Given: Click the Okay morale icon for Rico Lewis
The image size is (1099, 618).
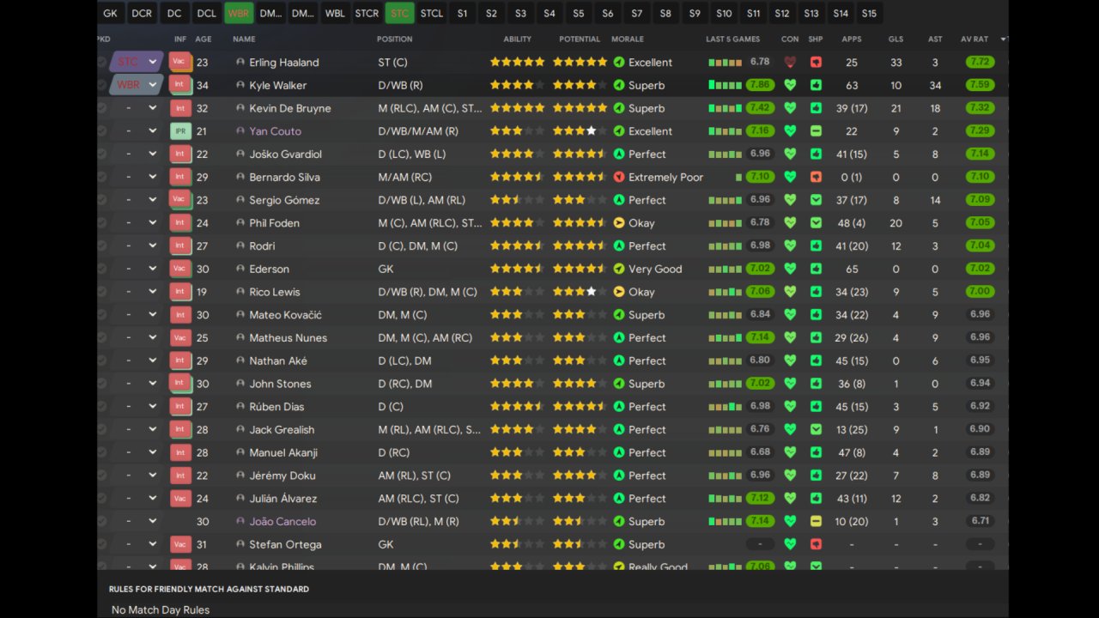Looking at the screenshot, I should pyautogui.click(x=619, y=292).
